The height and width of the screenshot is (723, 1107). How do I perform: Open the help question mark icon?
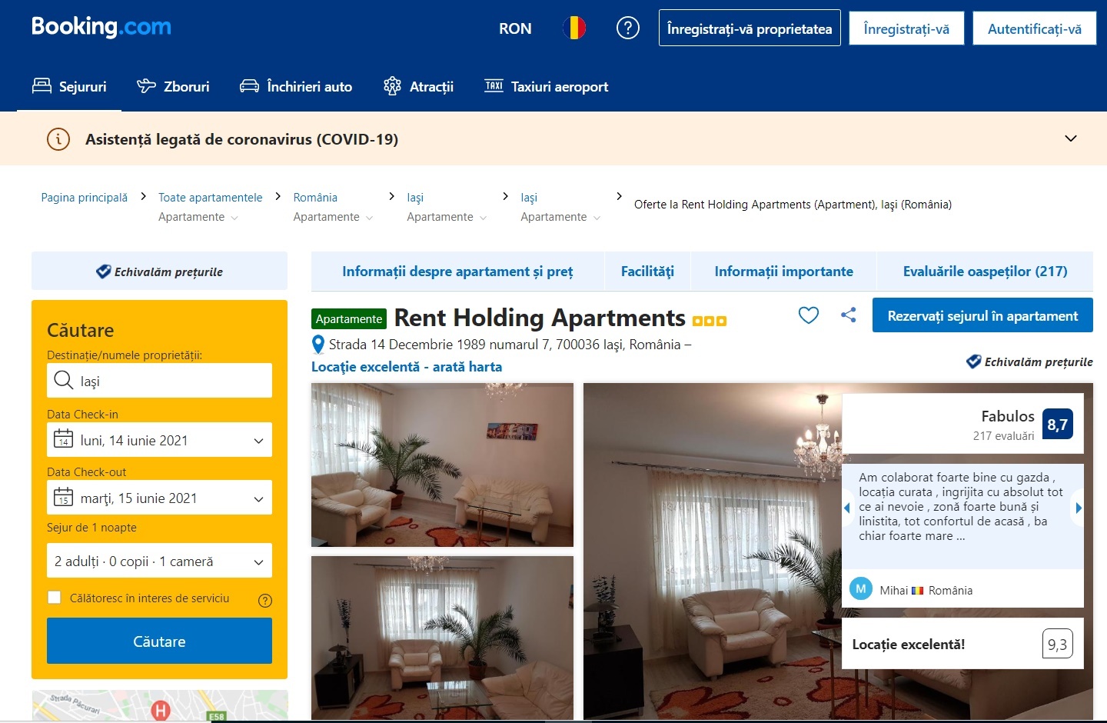[628, 28]
